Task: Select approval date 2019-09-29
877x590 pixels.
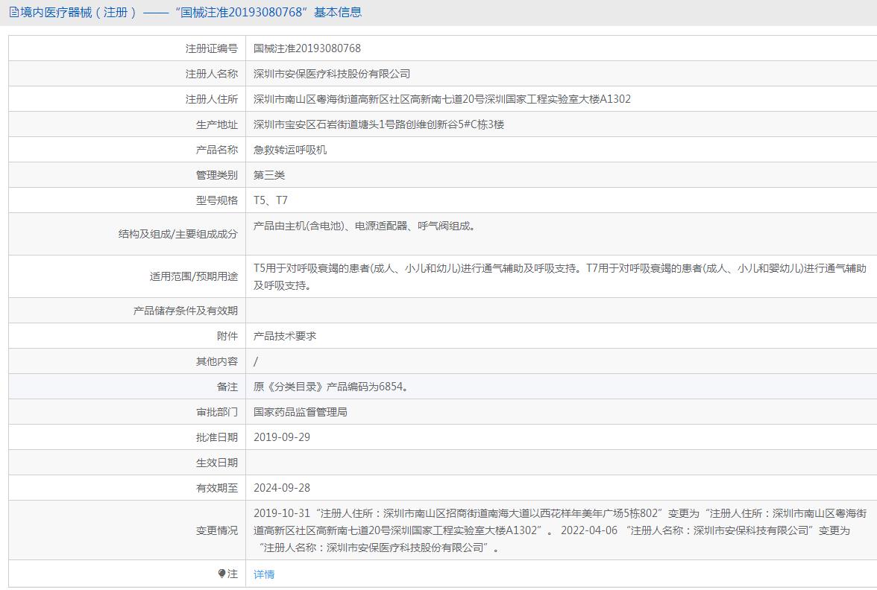Action: coord(282,437)
